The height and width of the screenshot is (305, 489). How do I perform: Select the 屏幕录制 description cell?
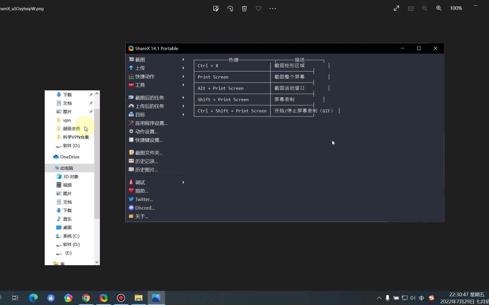click(292, 99)
